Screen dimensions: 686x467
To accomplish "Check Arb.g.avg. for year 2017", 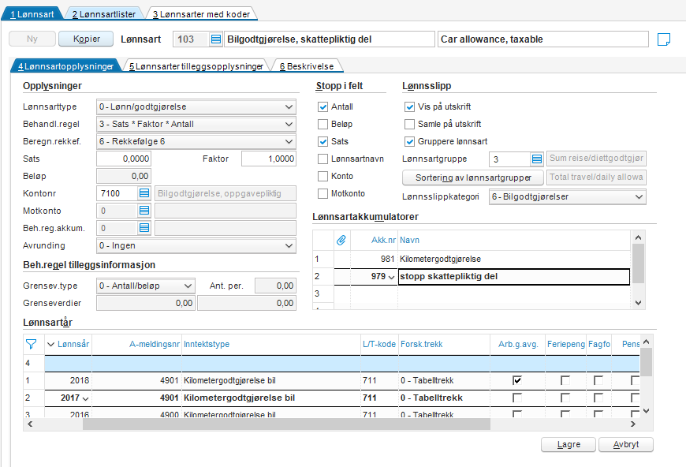I will [x=517, y=398].
